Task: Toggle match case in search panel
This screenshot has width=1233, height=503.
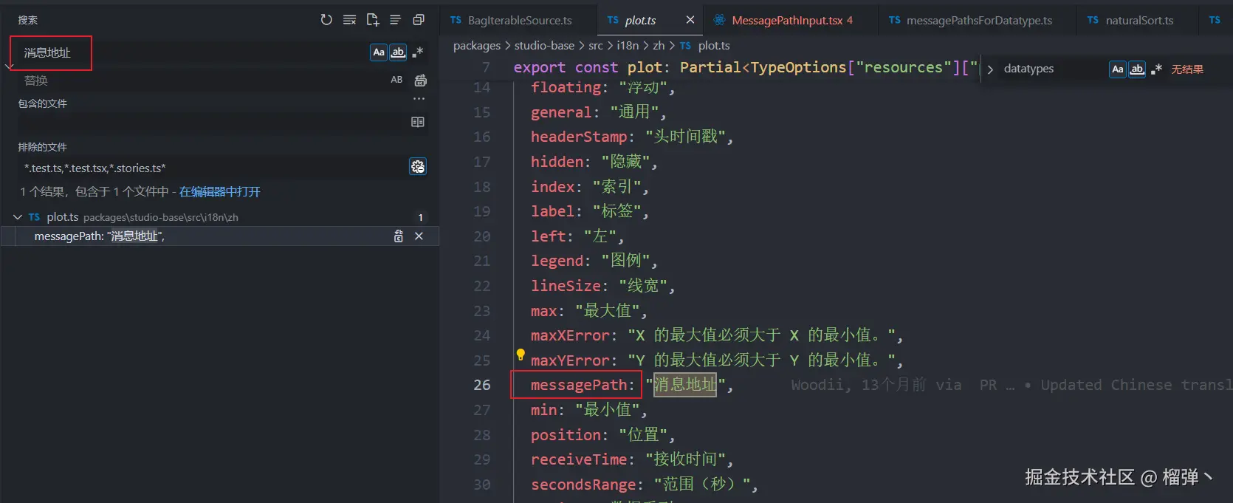Action: coord(379,52)
